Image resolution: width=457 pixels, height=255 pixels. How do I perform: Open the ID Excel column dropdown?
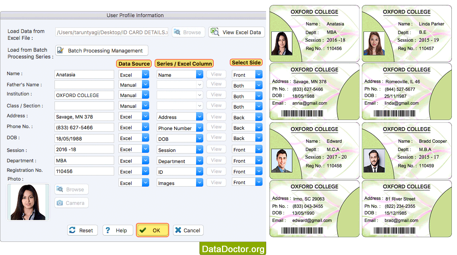pyautogui.click(x=180, y=171)
